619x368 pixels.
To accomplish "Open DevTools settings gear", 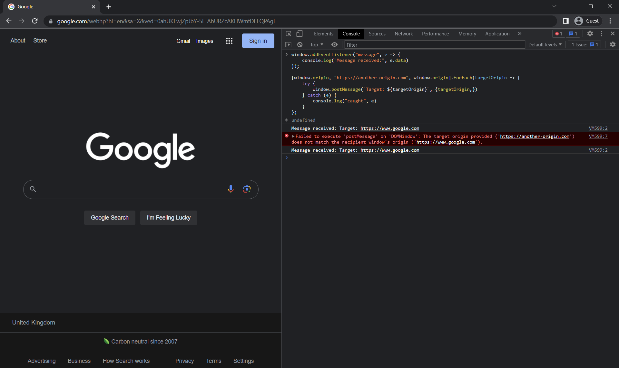I will 590,33.
